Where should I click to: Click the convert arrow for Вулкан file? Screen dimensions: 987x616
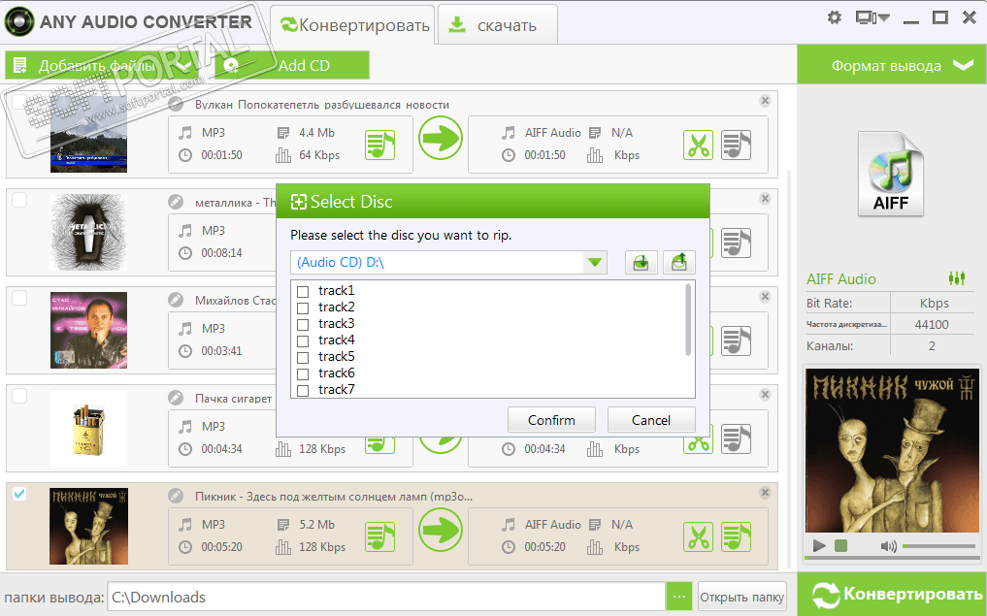[441, 138]
